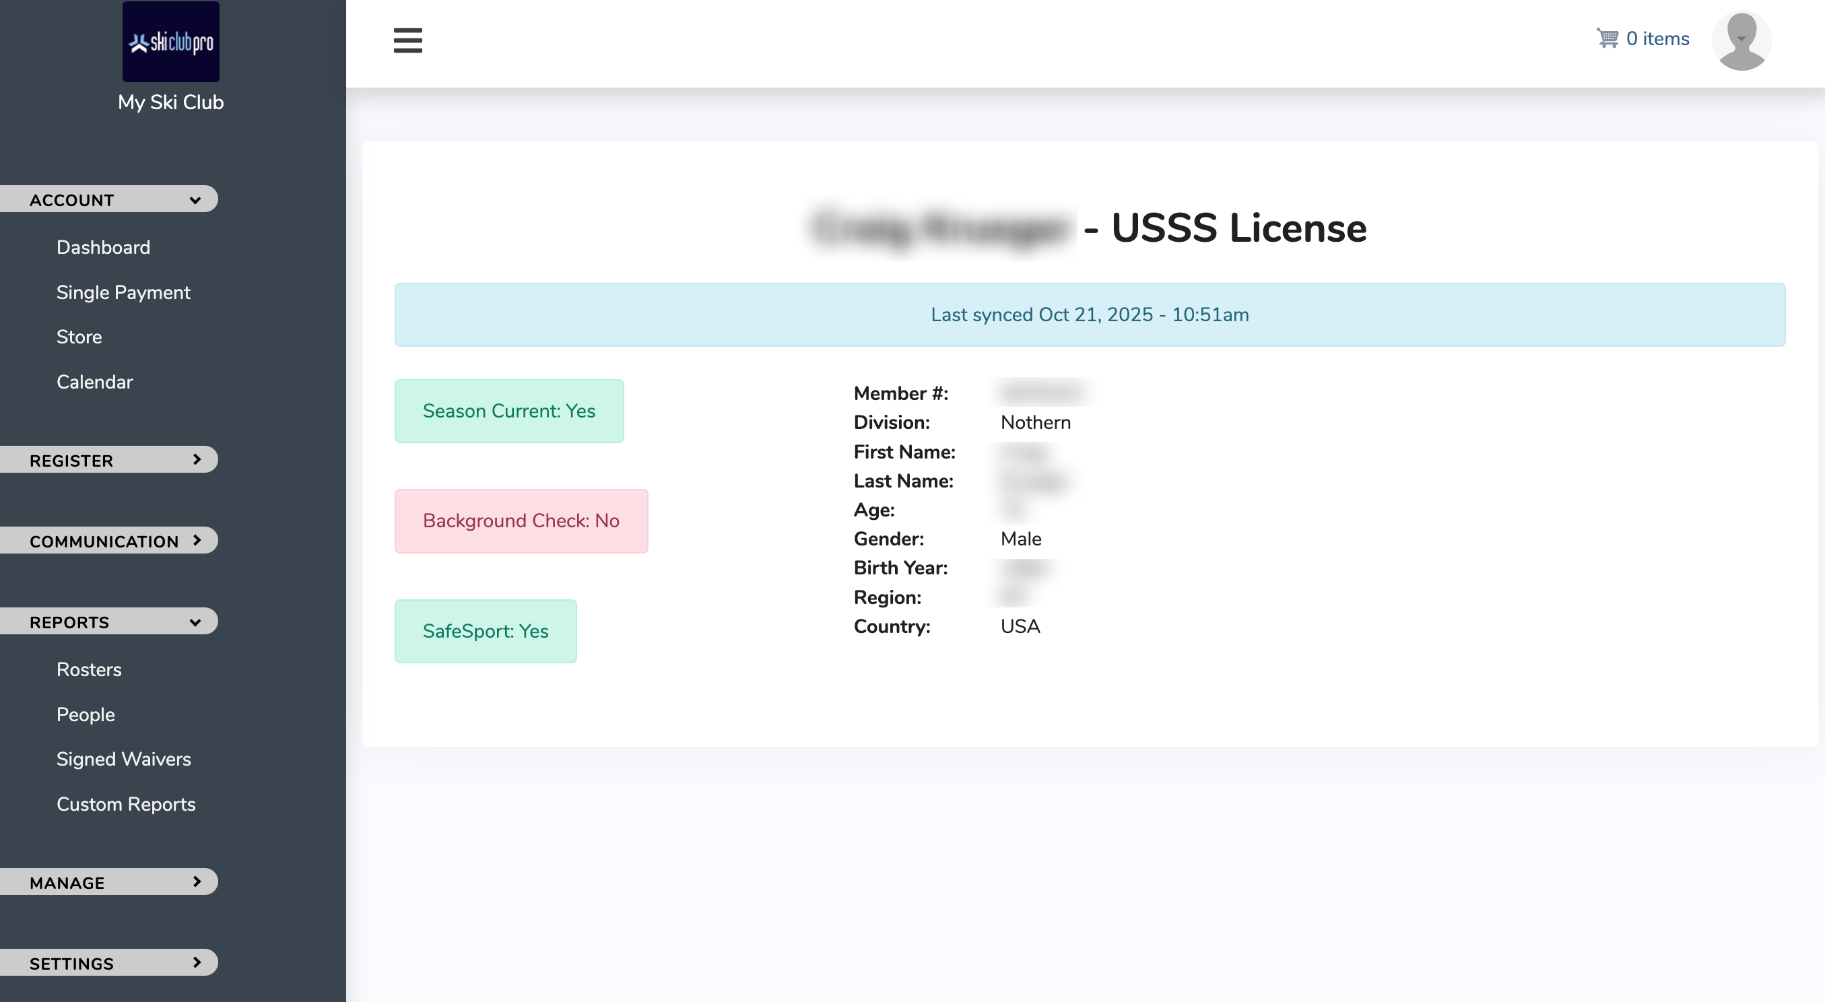
Task: Click the Background Check: No badge
Action: tap(521, 521)
